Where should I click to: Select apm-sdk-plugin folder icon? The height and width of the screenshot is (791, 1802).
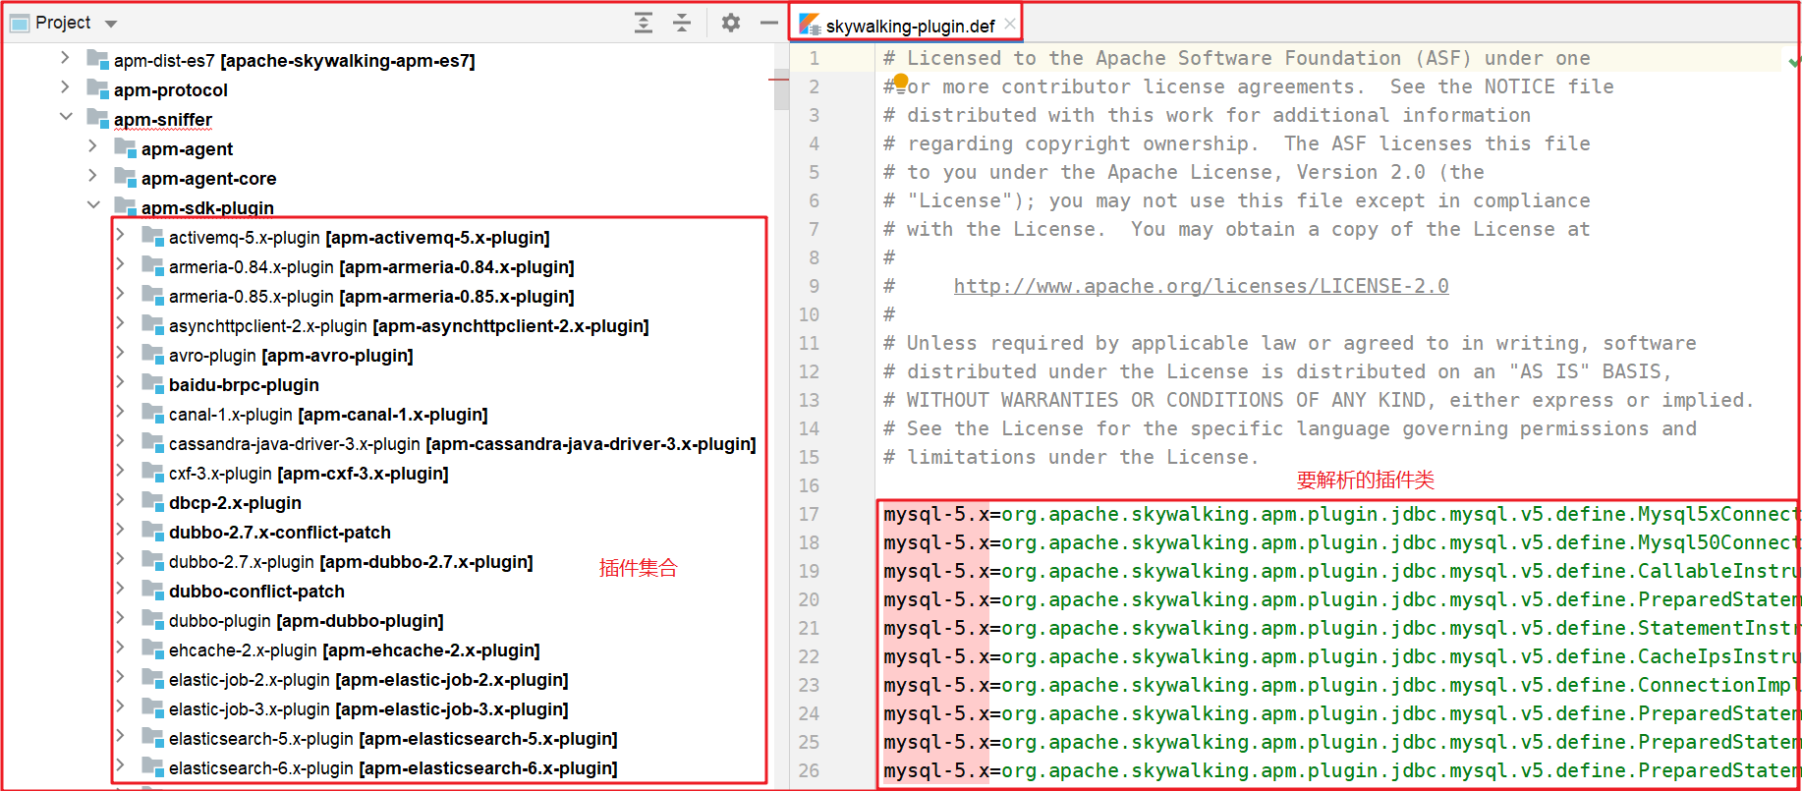pyautogui.click(x=125, y=206)
